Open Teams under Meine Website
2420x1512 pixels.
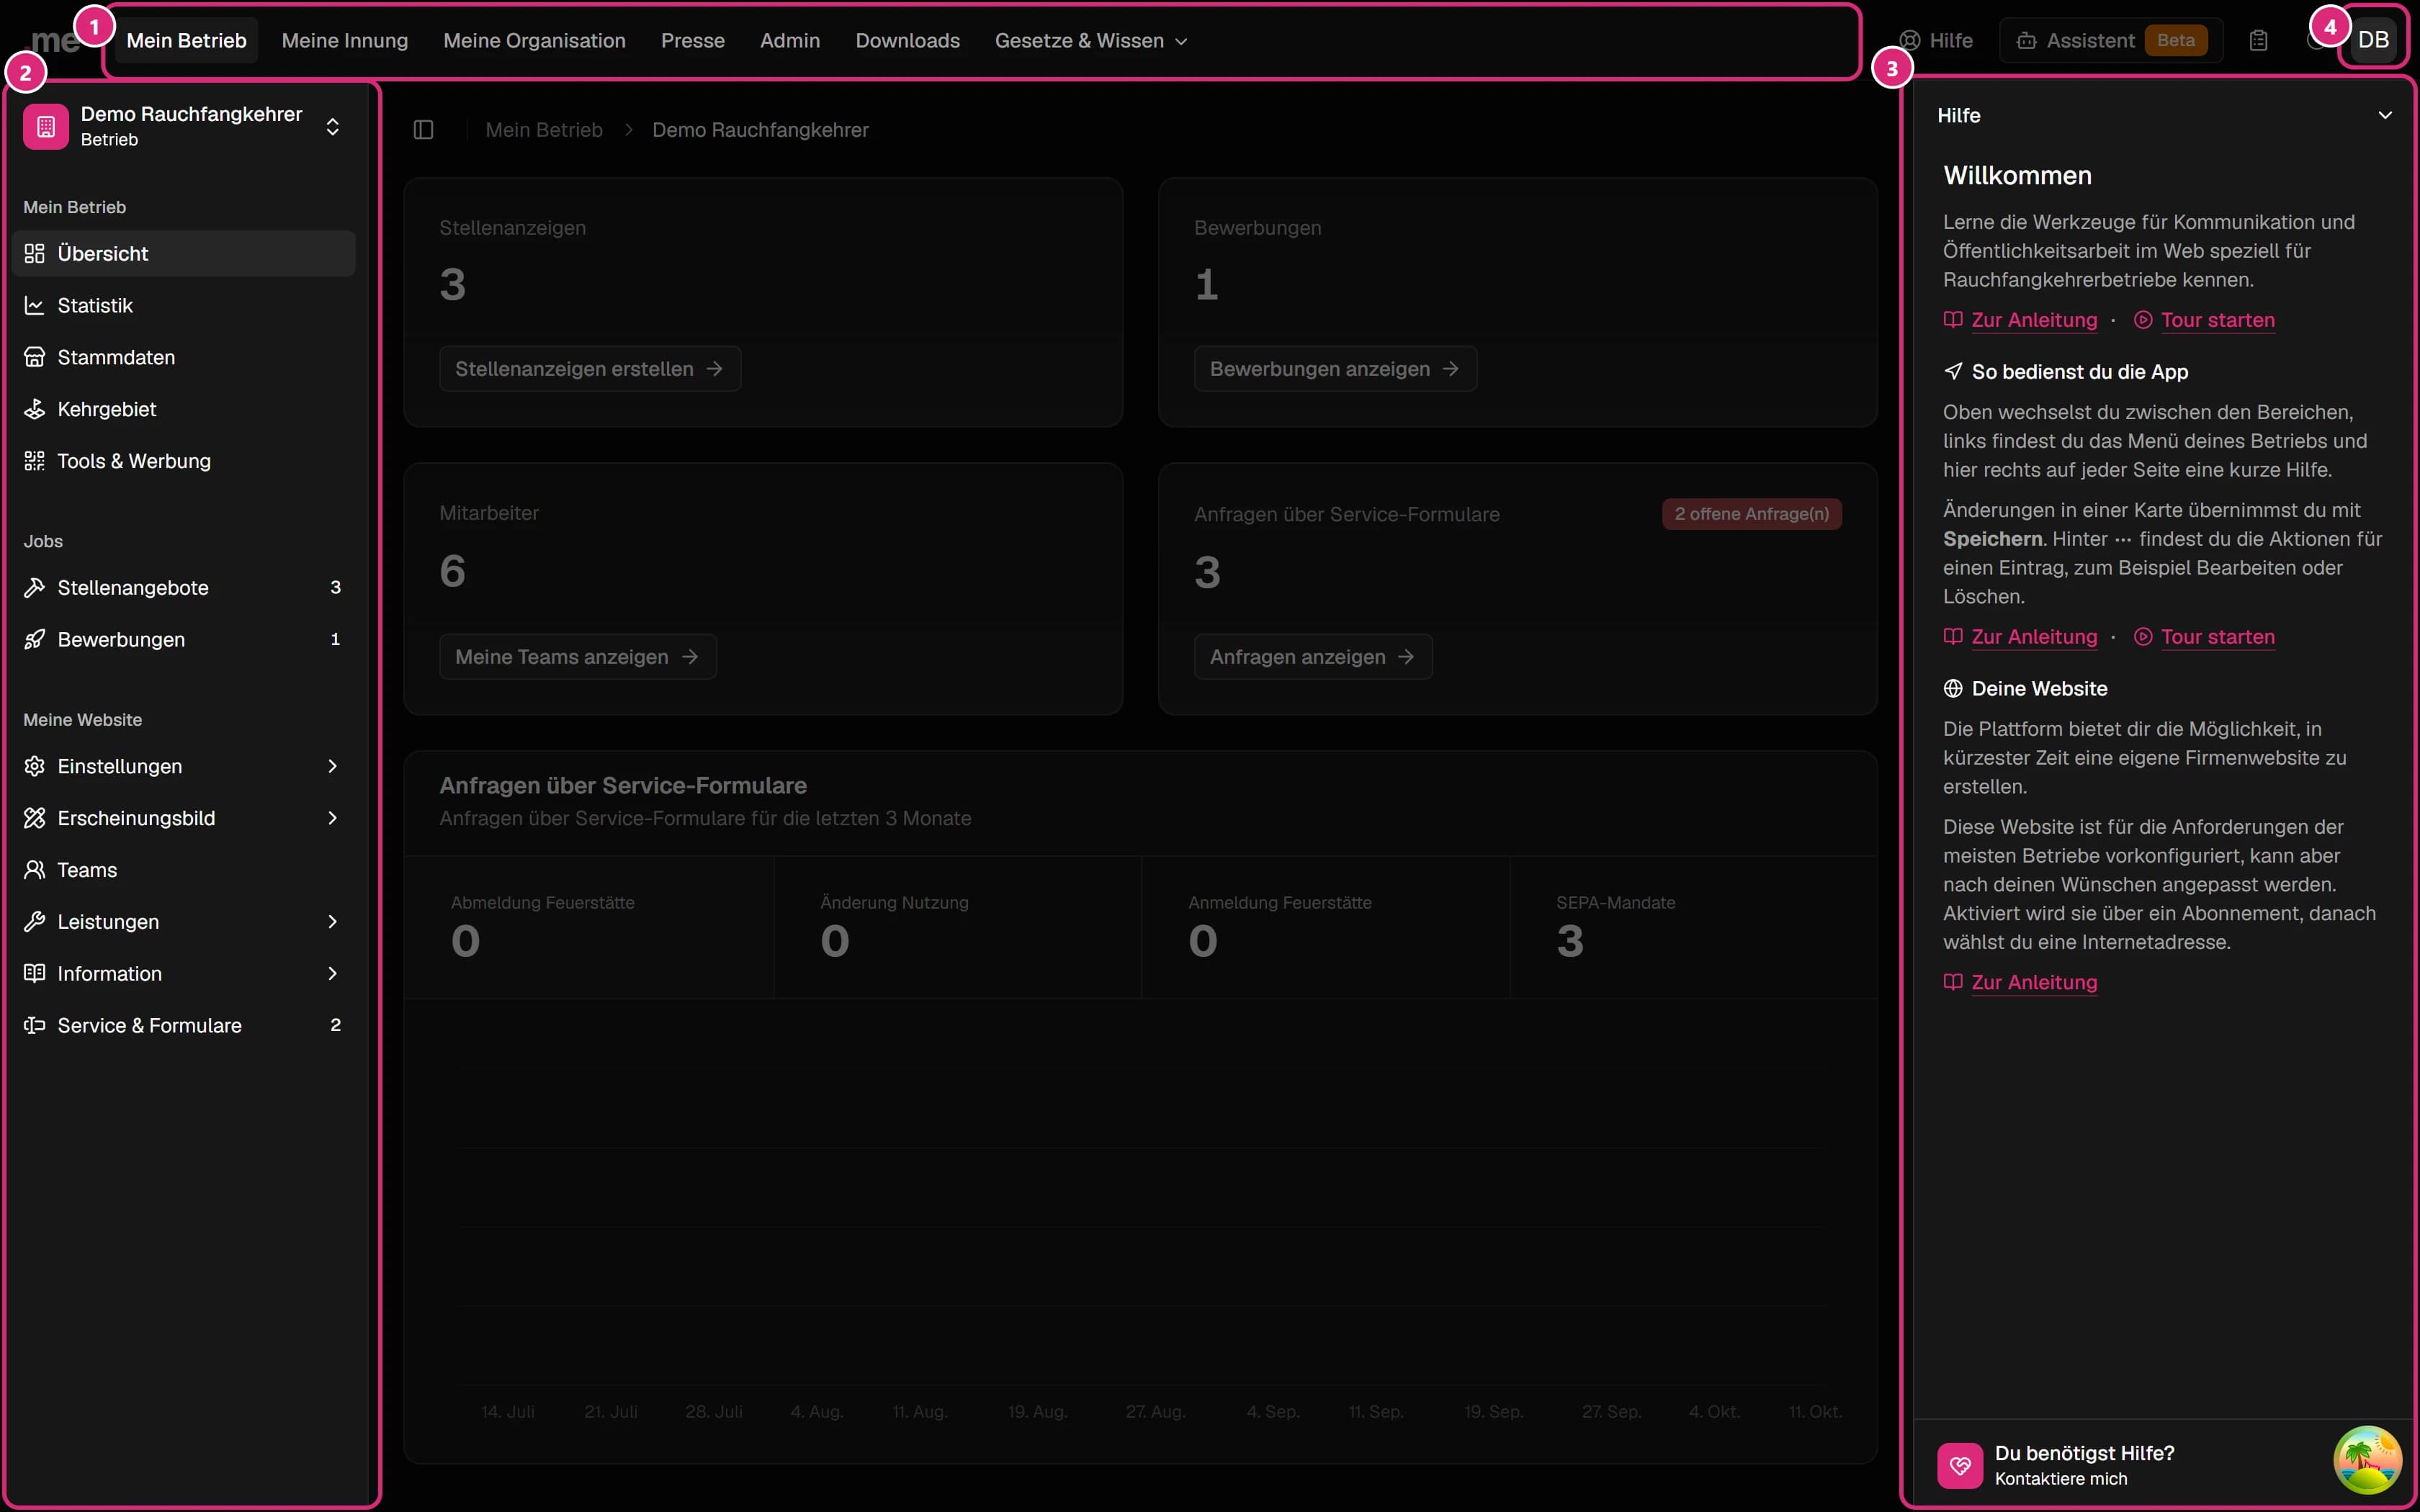click(184, 870)
